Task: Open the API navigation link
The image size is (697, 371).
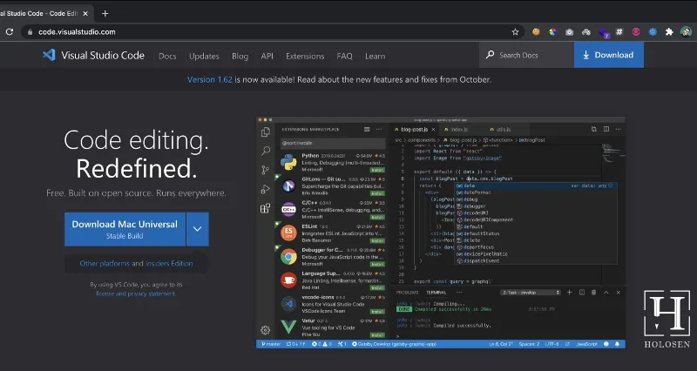Action: 267,56
